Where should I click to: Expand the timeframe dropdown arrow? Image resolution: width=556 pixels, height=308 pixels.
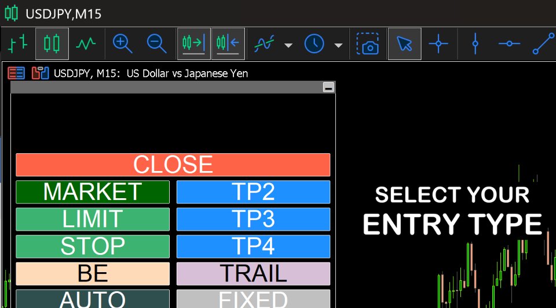(x=339, y=45)
